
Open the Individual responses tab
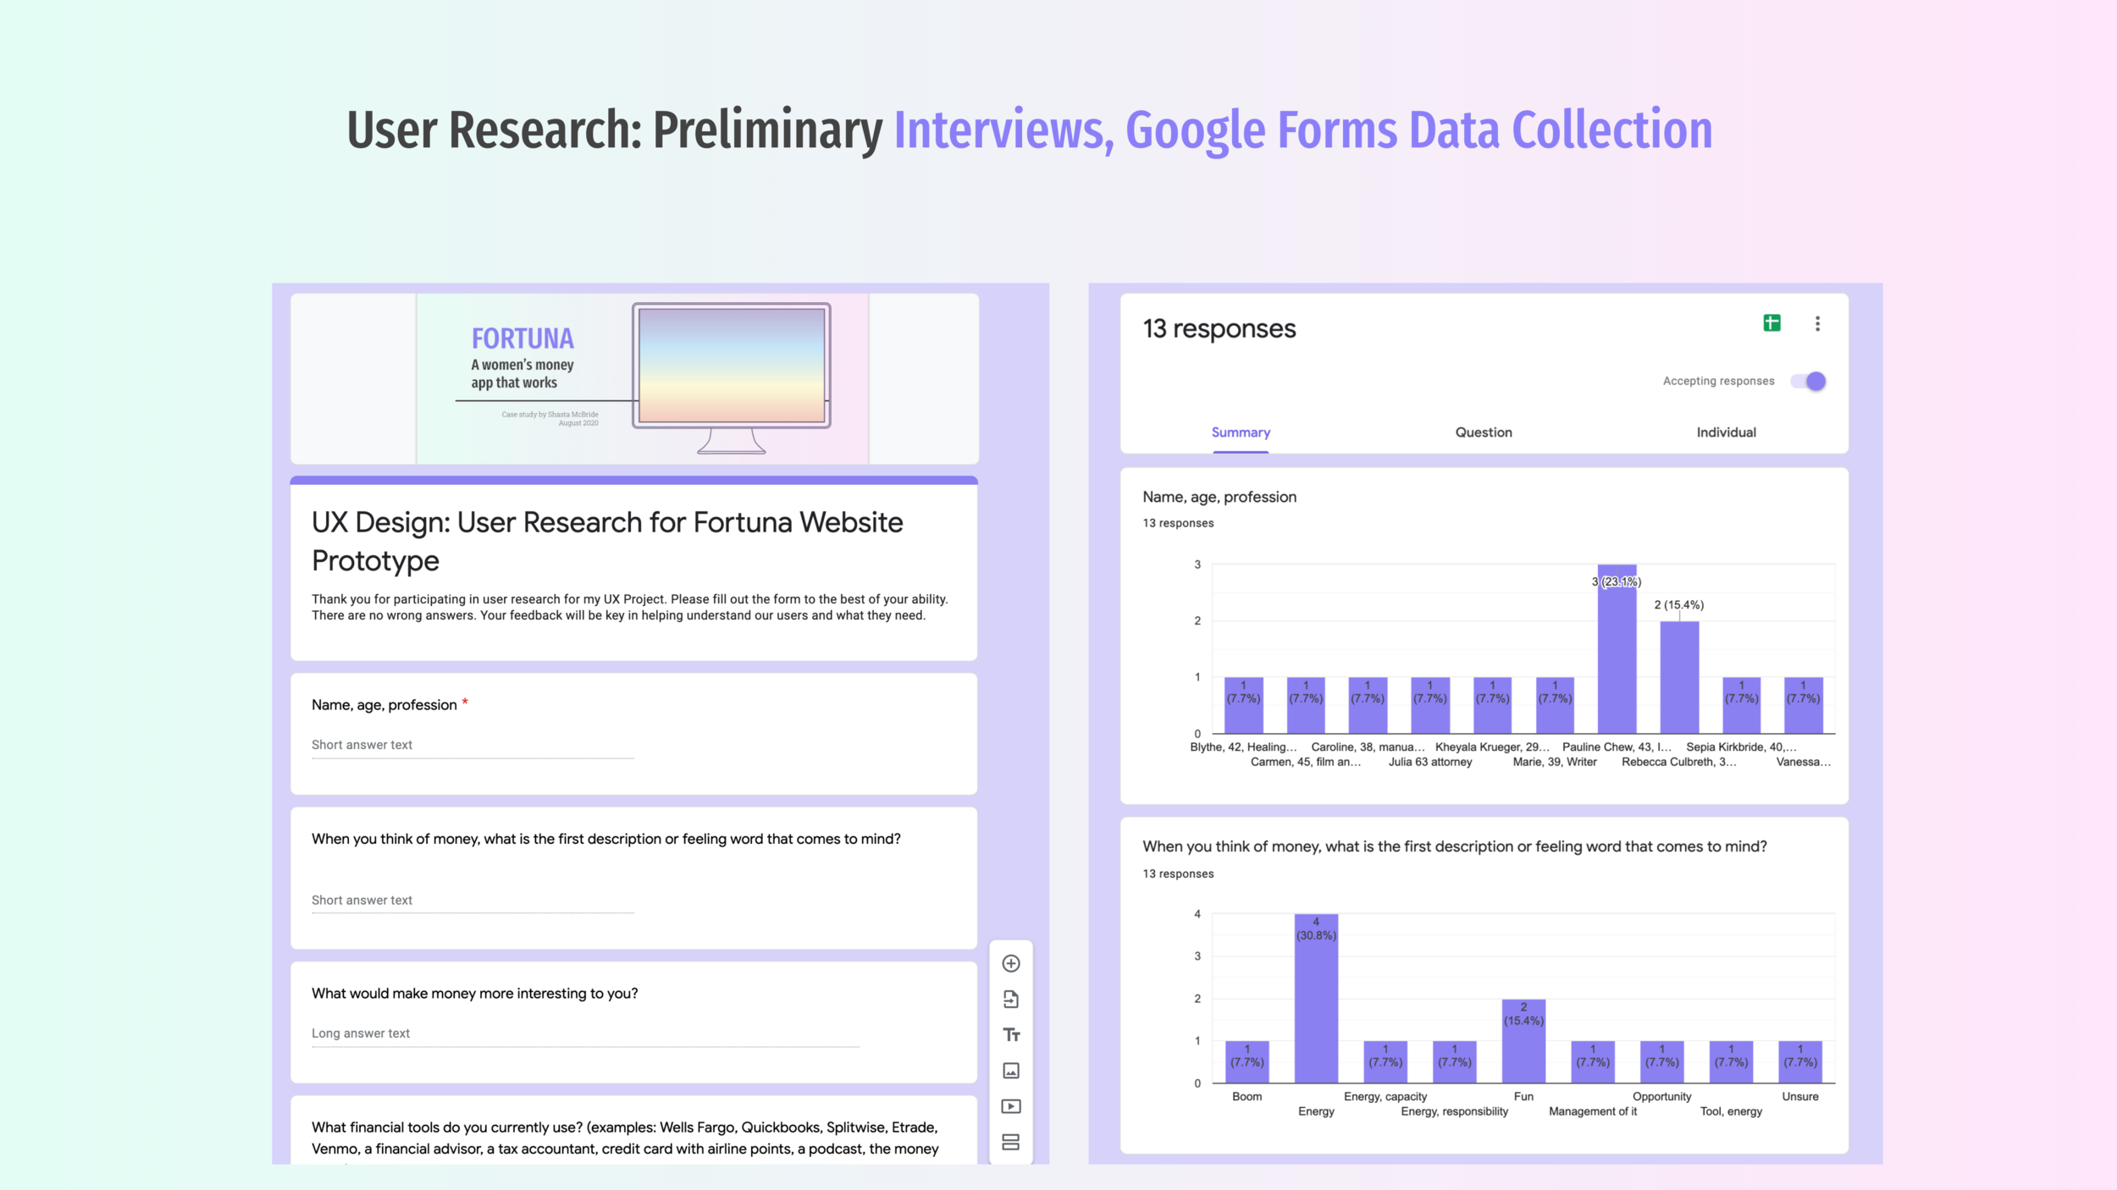[1726, 432]
